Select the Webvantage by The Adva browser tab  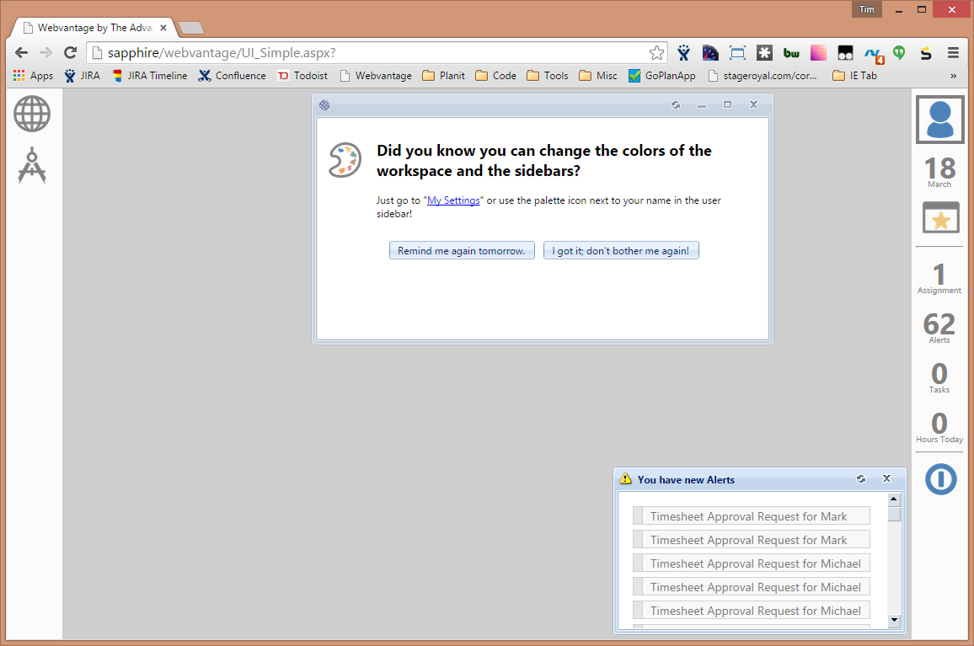94,27
